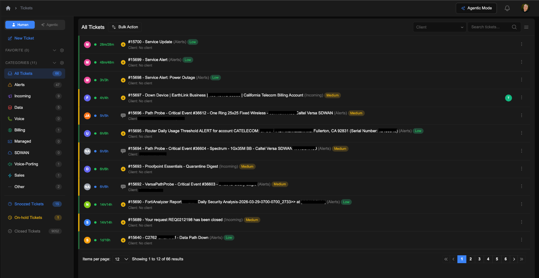Toggle Agentic Mode in the top bar

coord(476,8)
